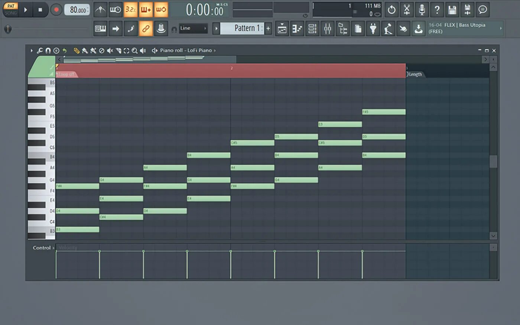Click the record button

56,10
